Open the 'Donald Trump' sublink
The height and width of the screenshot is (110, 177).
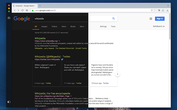pos(81,48)
